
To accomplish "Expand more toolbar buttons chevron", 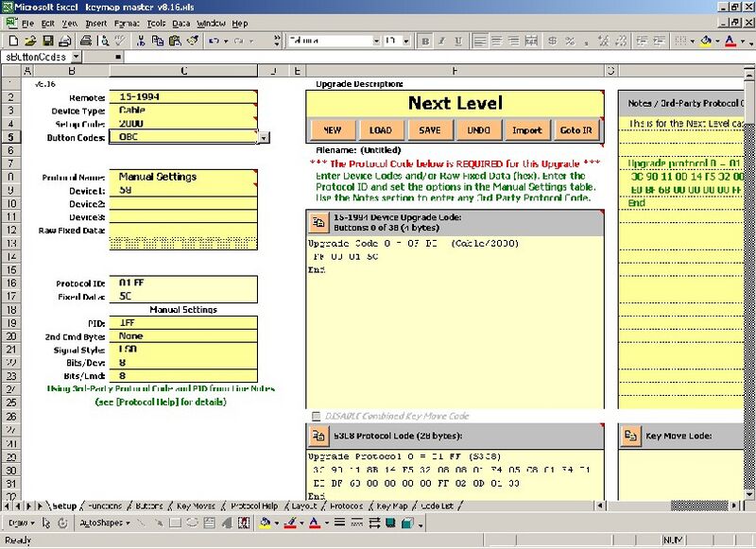I will 277,41.
